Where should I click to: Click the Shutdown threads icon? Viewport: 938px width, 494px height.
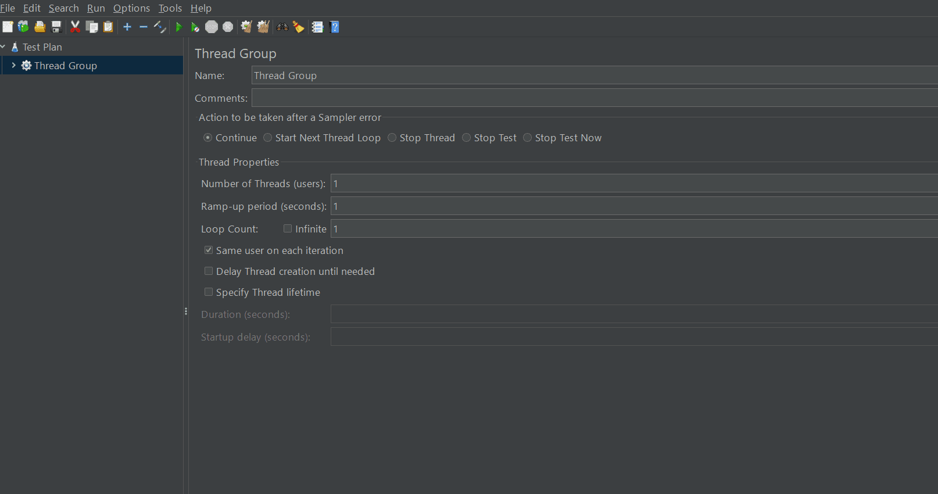228,27
